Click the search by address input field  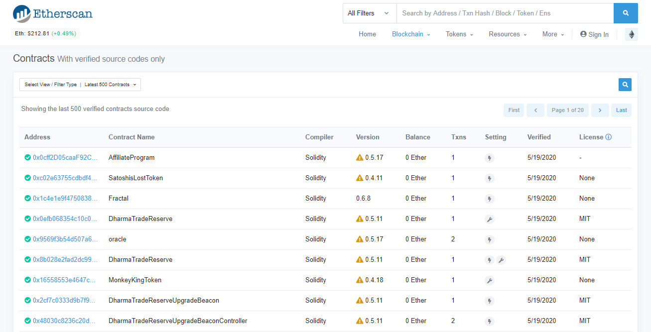tap(504, 13)
